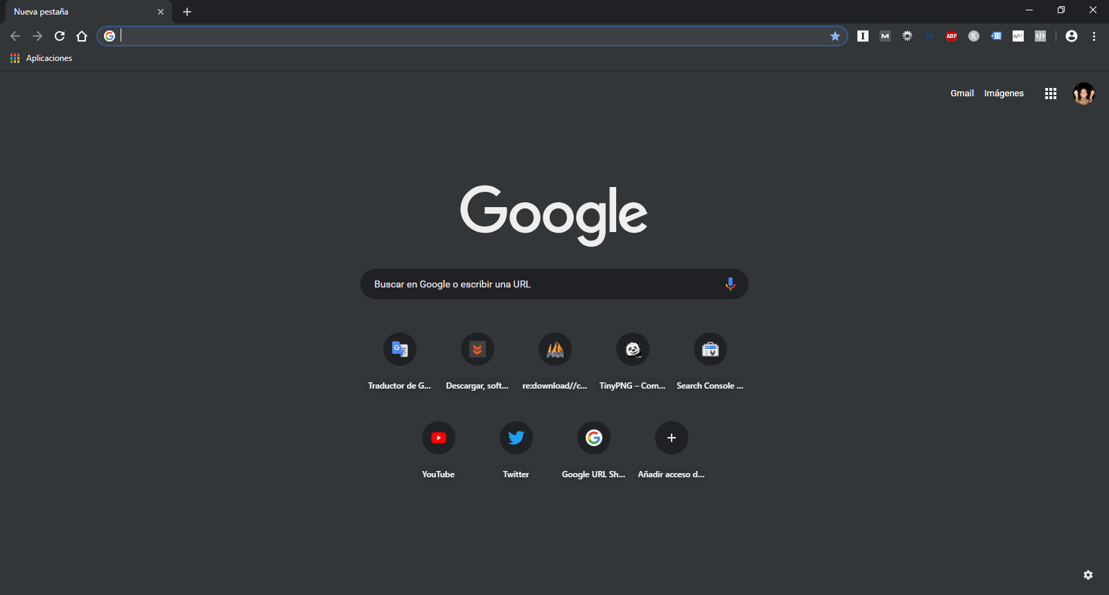Go back to the previous page
The width and height of the screenshot is (1109, 595).
click(15, 36)
